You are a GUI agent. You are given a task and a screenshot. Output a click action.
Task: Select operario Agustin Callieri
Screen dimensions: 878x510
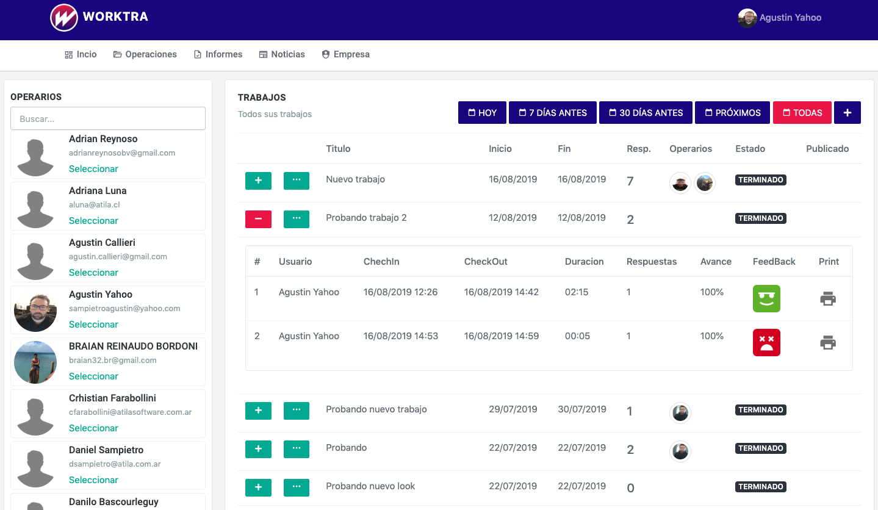point(93,273)
